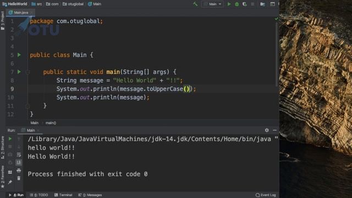This screenshot has width=352, height=198.
Task: Click the editor vertical scrollbar
Action: (277, 54)
